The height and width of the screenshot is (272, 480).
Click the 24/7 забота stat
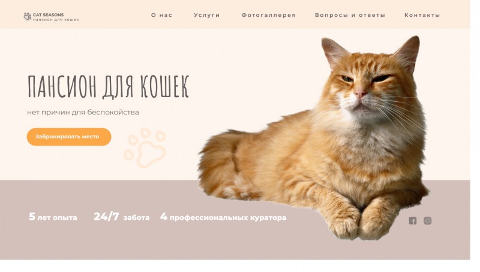click(122, 217)
